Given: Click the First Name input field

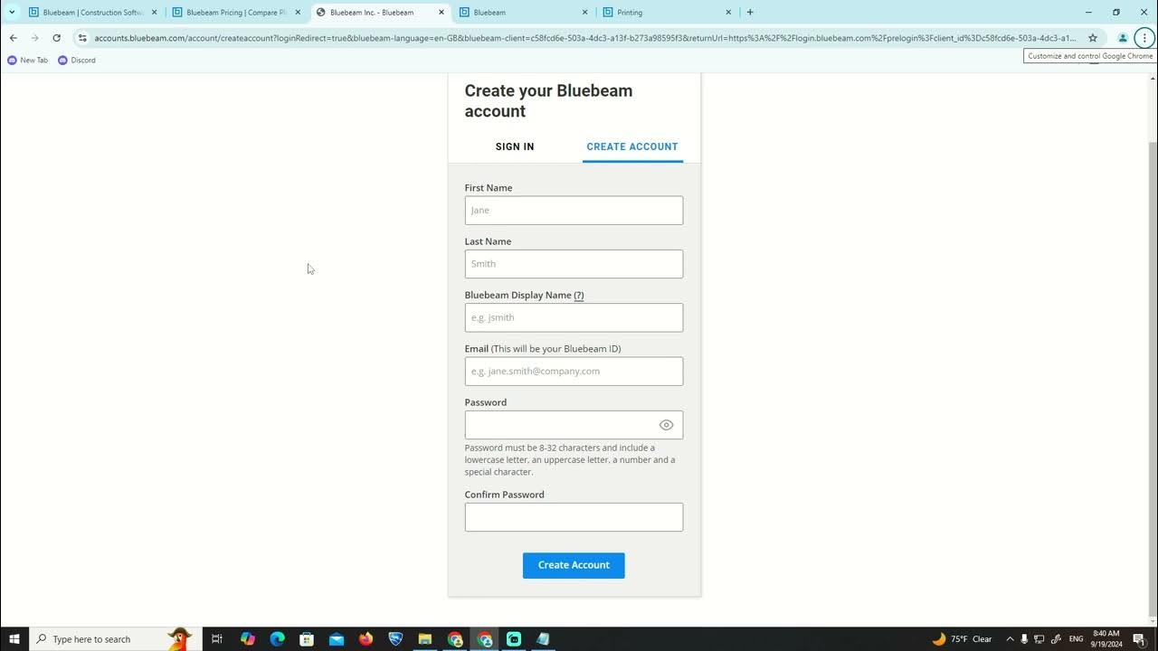Looking at the screenshot, I should coord(574,210).
